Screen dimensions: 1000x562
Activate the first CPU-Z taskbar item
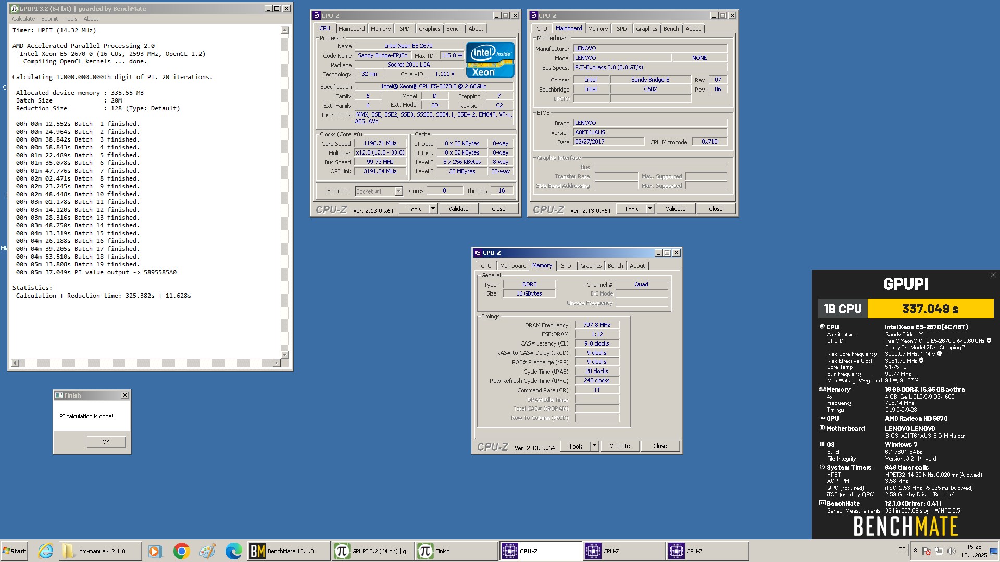click(541, 551)
